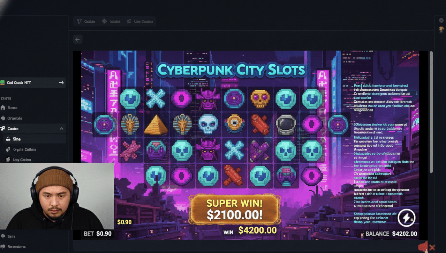The image size is (446, 253).
Task: Click the vertical scrollbar beside the game
Action: 431,111
